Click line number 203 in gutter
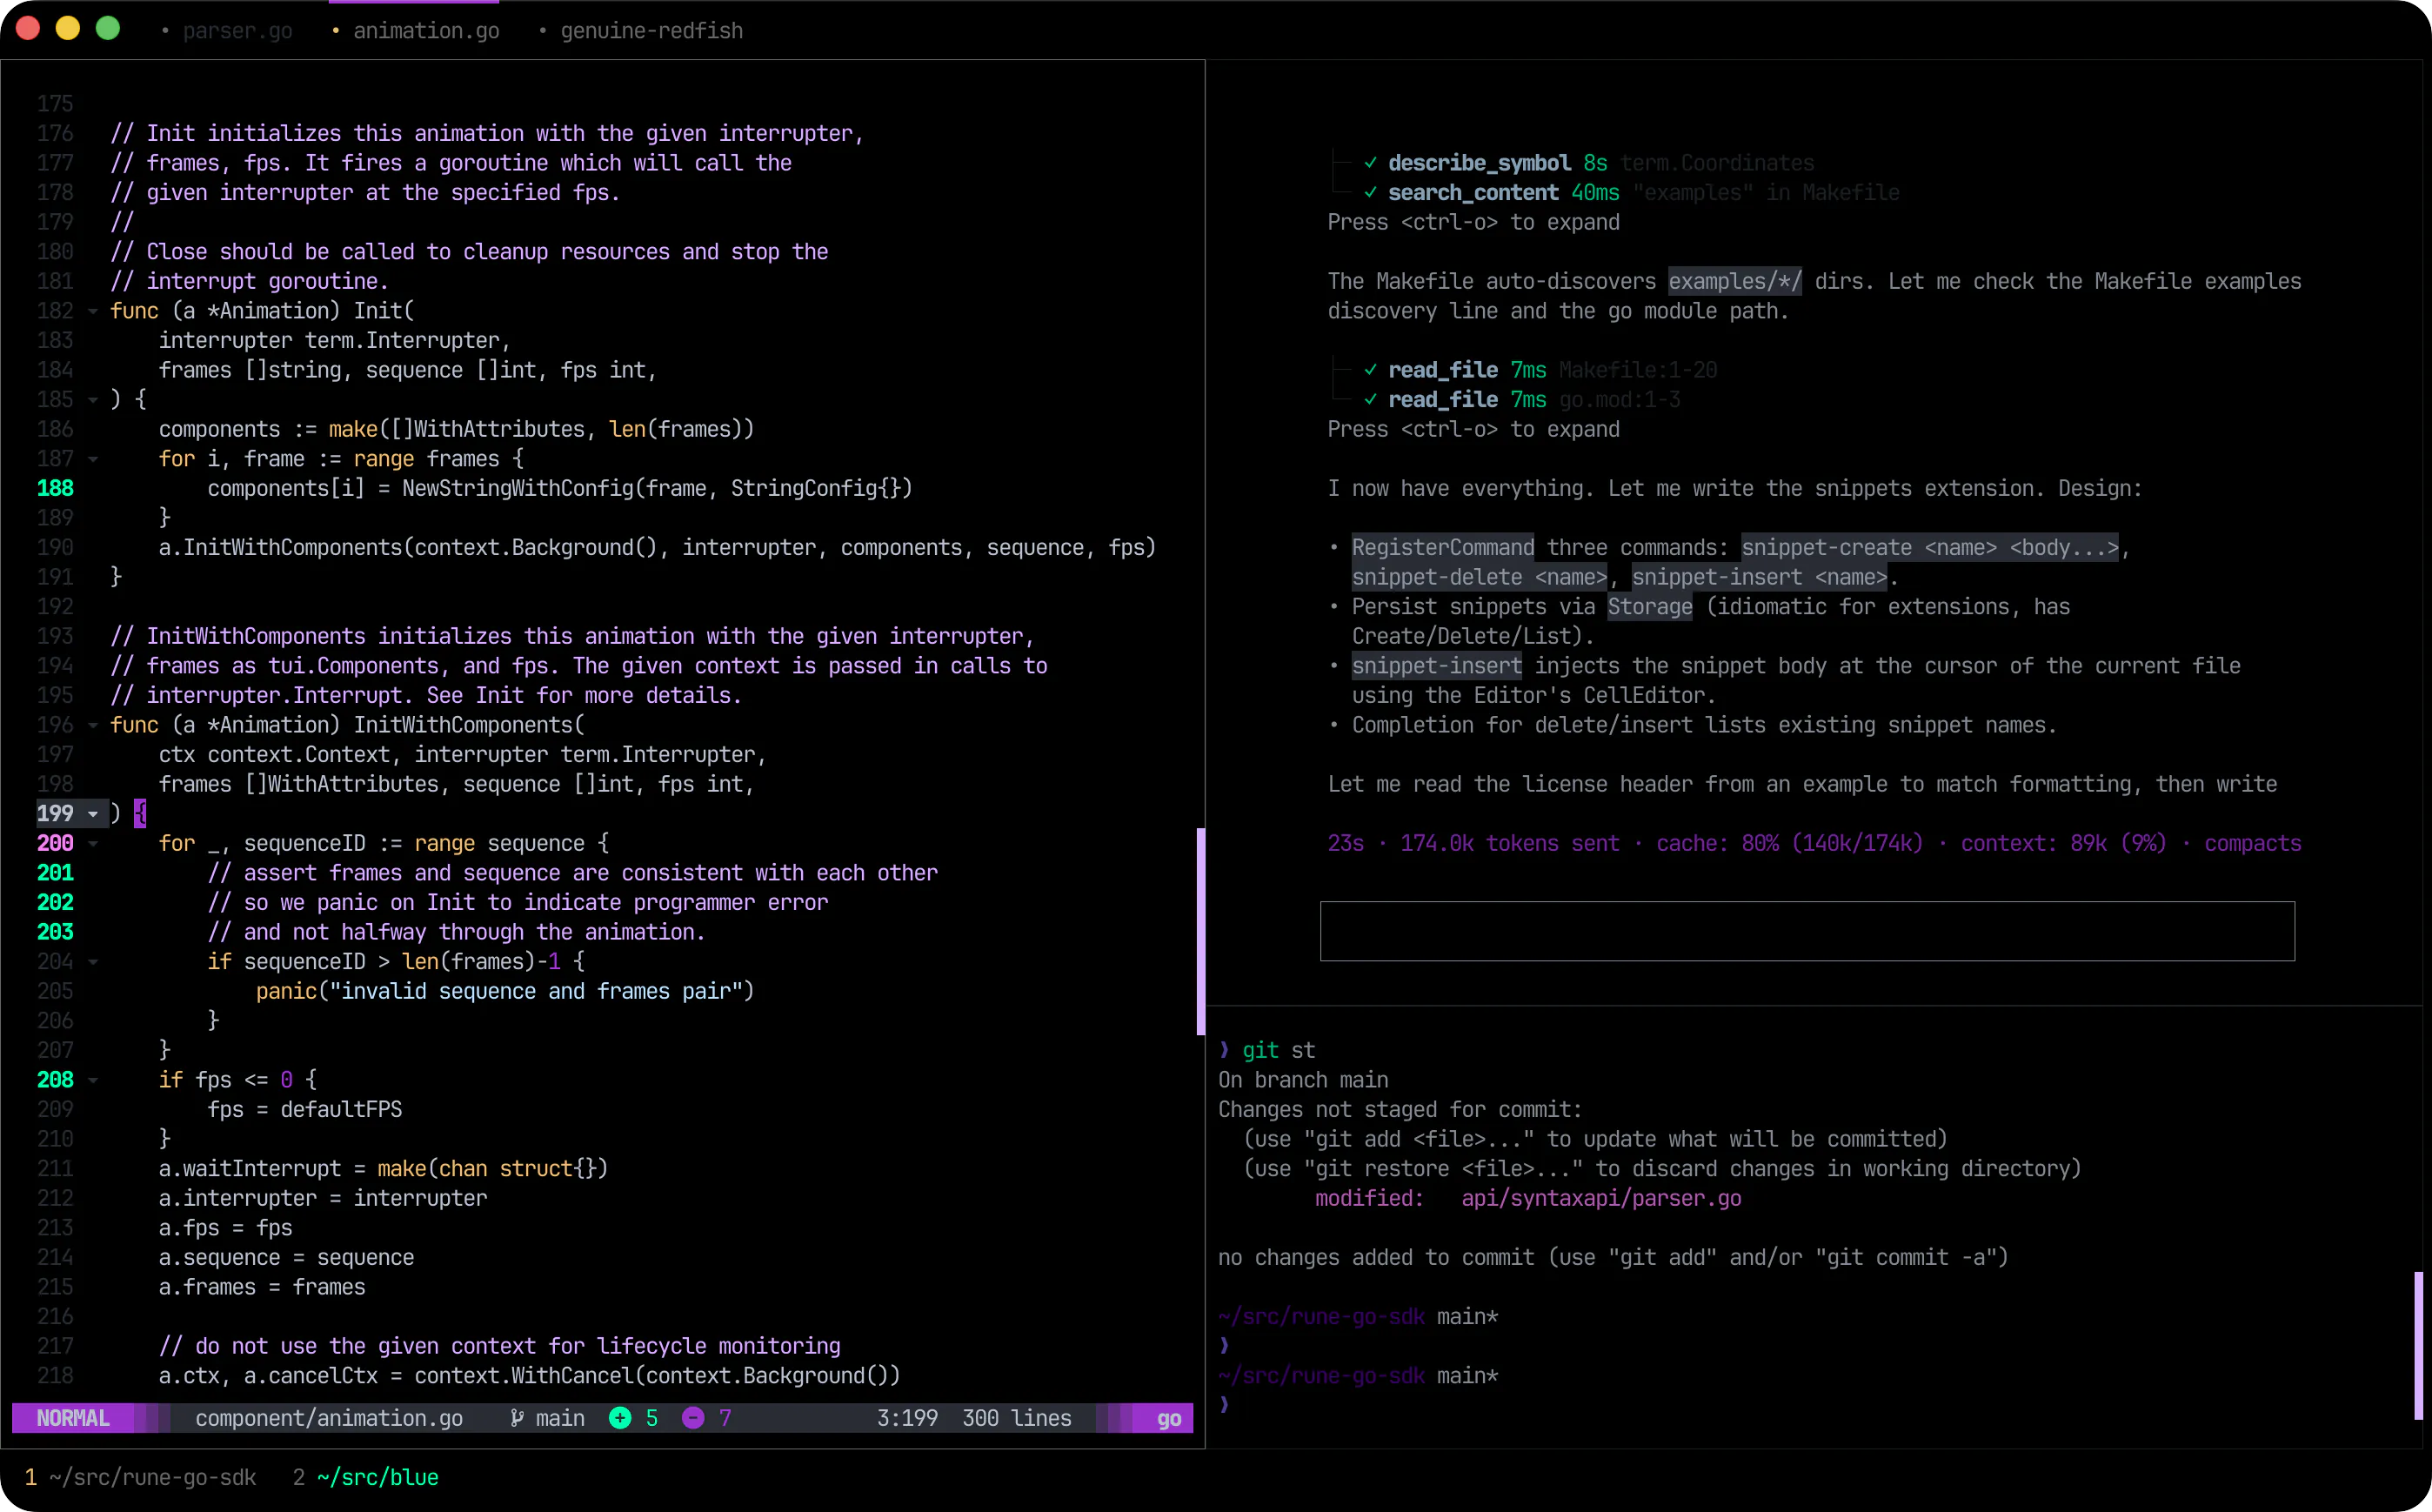 point(55,932)
